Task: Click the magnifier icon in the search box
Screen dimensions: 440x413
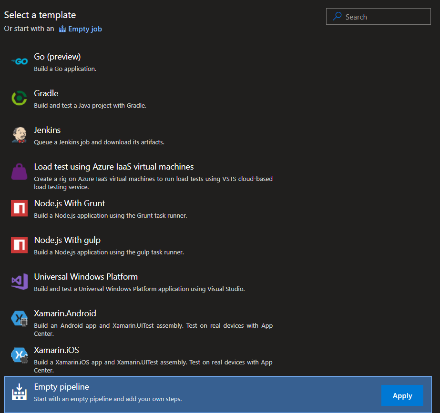Action: click(x=337, y=17)
